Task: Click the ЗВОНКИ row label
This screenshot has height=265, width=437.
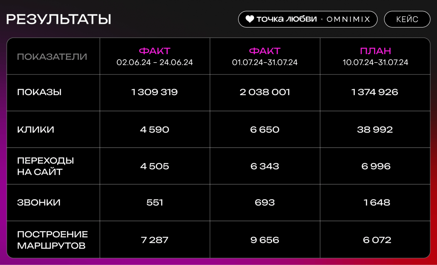Action: [39, 202]
